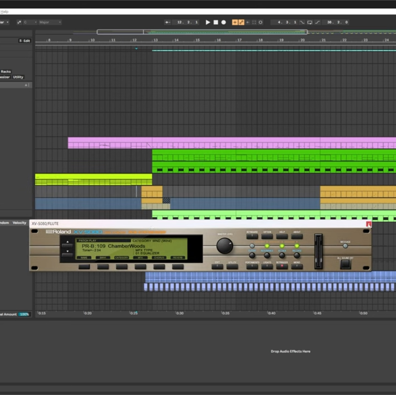Open the Help menu

[4, 11]
